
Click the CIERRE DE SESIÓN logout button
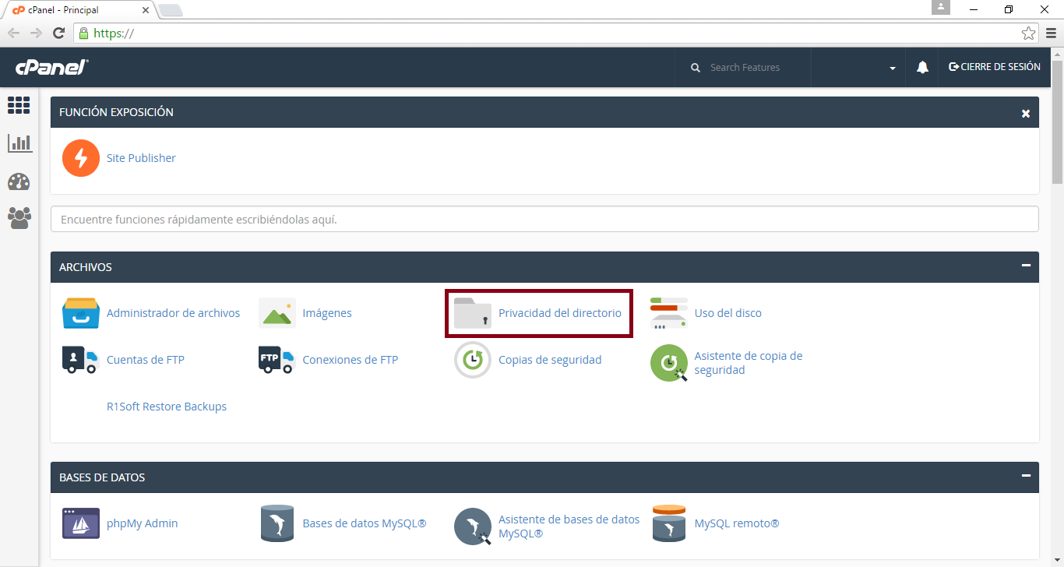995,67
